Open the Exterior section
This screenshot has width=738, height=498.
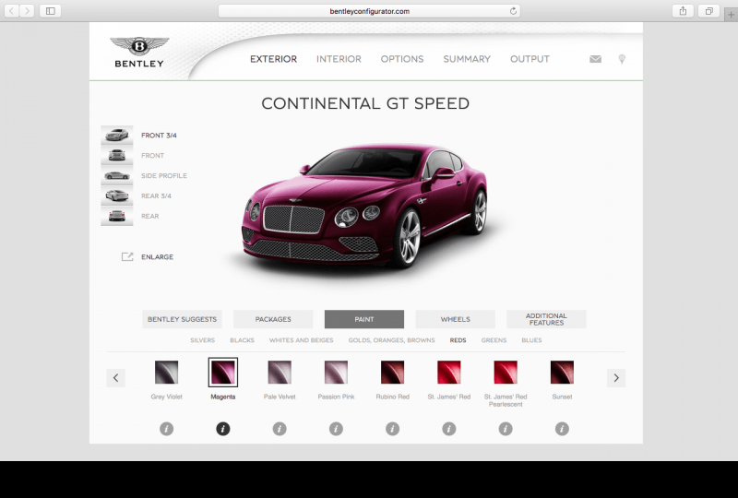[x=273, y=59]
